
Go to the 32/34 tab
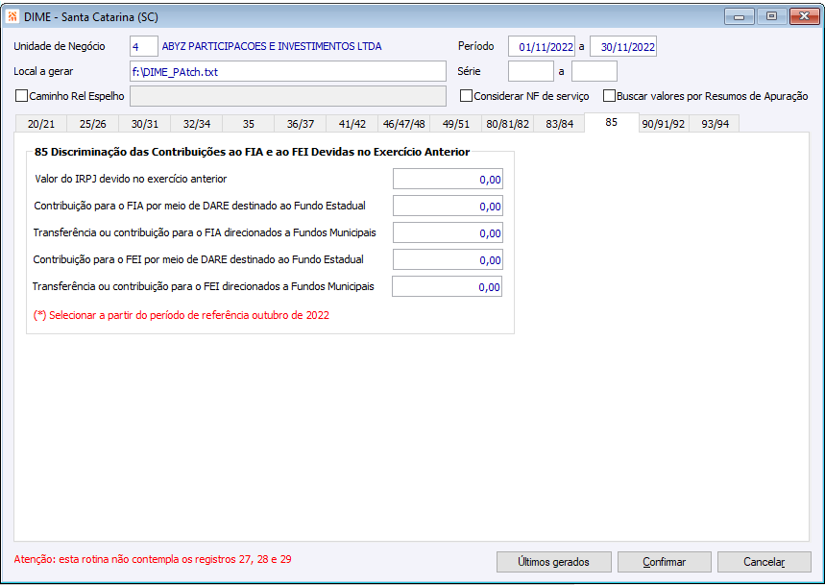click(x=197, y=124)
